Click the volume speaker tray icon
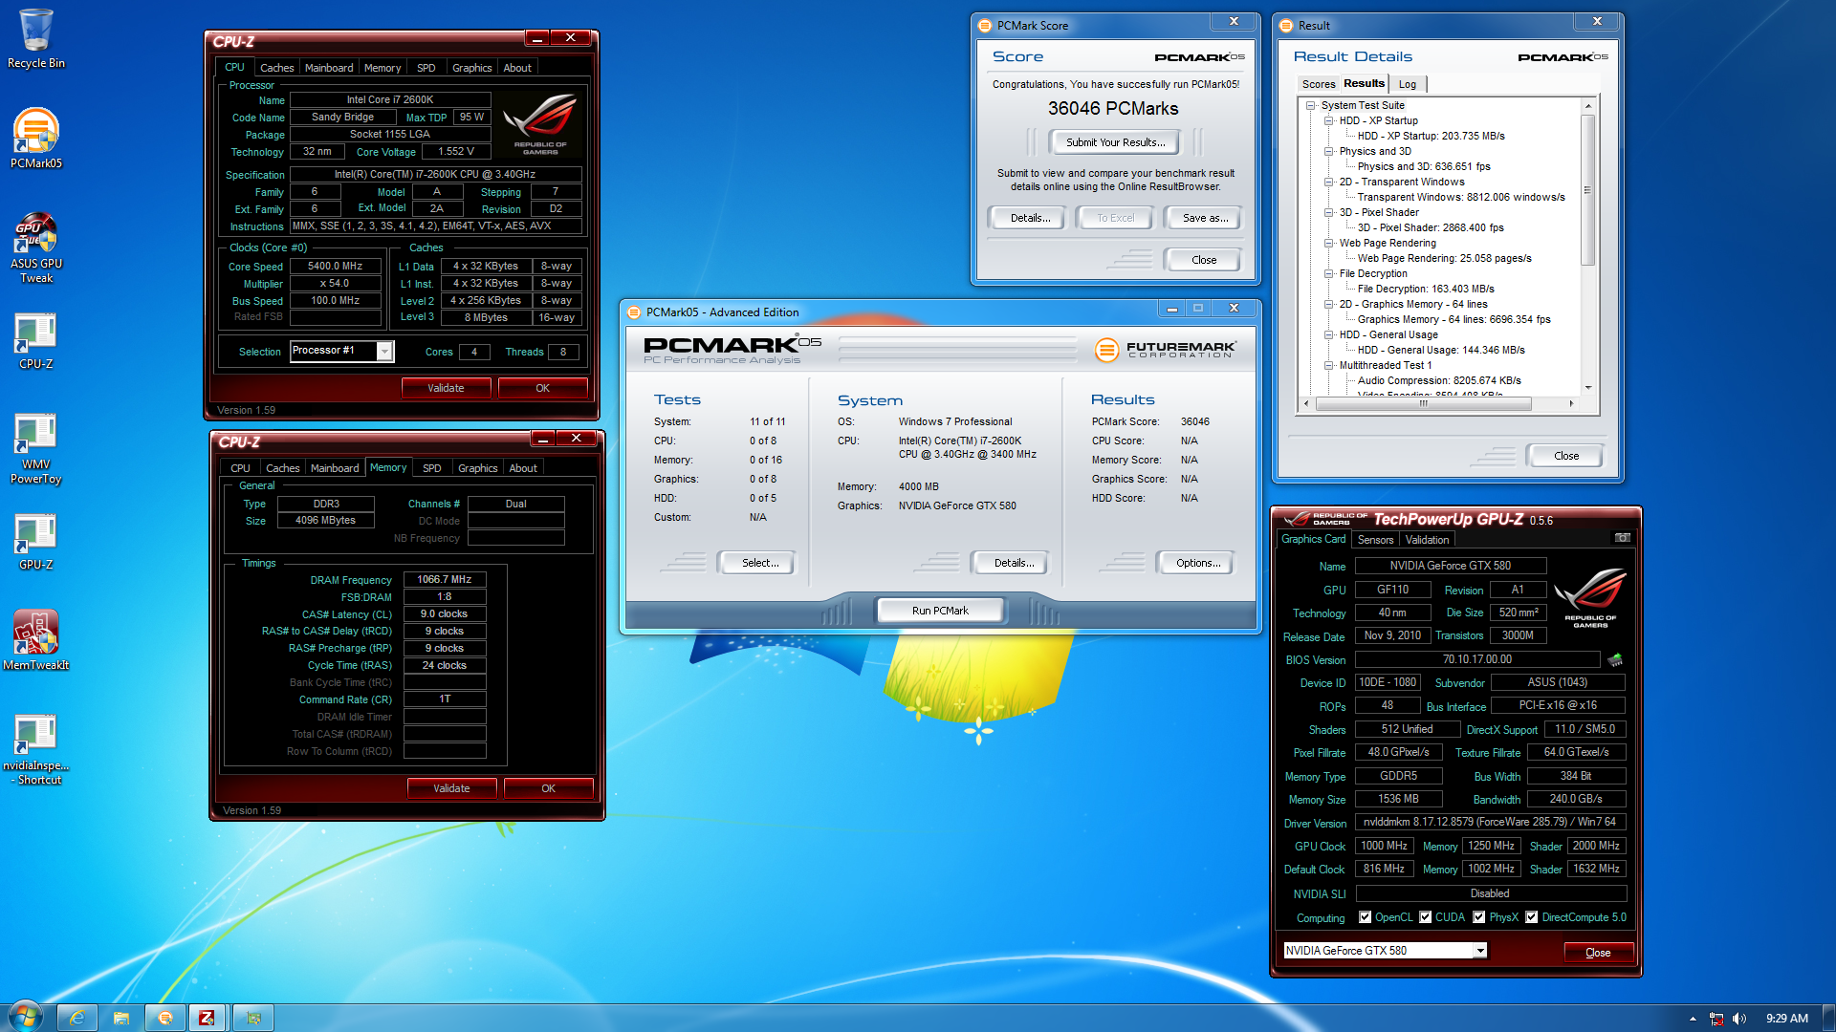This screenshot has height=1032, width=1836. [1738, 1019]
